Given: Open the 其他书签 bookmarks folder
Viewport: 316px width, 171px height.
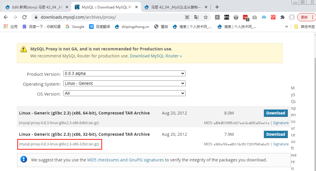Looking at the screenshot, I should click(x=305, y=27).
